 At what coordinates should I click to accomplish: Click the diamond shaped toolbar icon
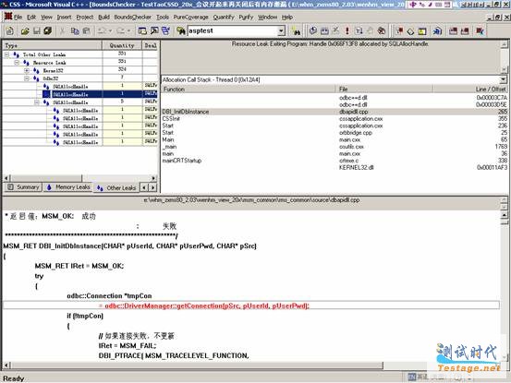point(410,31)
